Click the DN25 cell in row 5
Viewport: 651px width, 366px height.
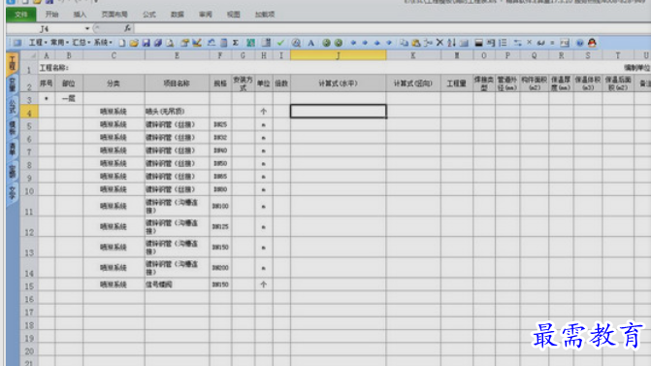tap(220, 124)
